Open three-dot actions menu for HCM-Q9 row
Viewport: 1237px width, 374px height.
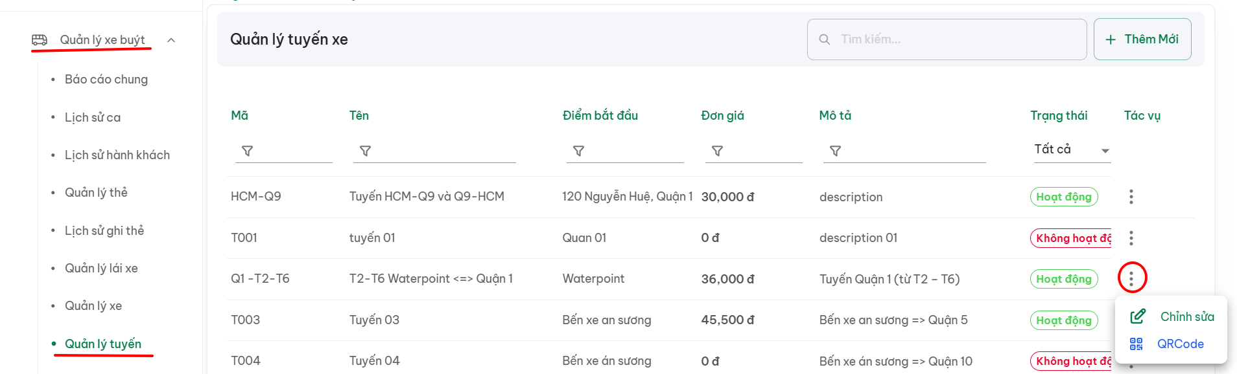coord(1131,197)
